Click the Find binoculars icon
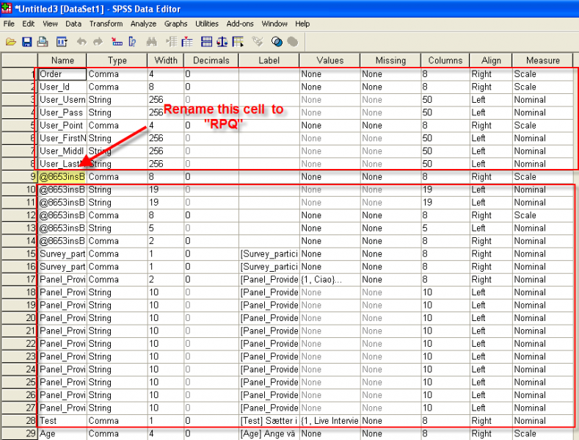The width and height of the screenshot is (579, 440). coord(152,42)
